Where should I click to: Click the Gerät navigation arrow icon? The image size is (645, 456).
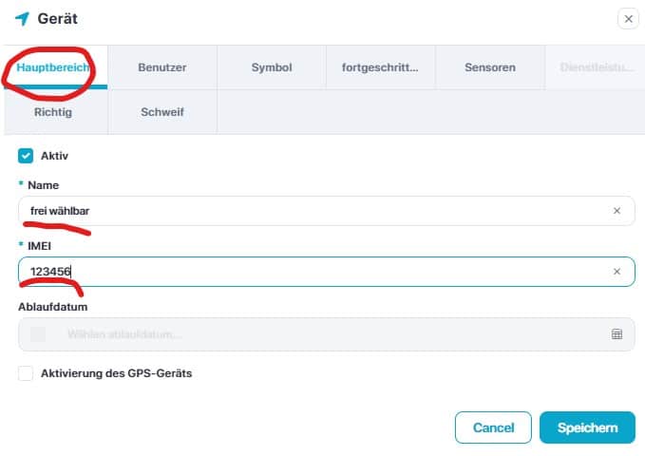pyautogui.click(x=22, y=18)
